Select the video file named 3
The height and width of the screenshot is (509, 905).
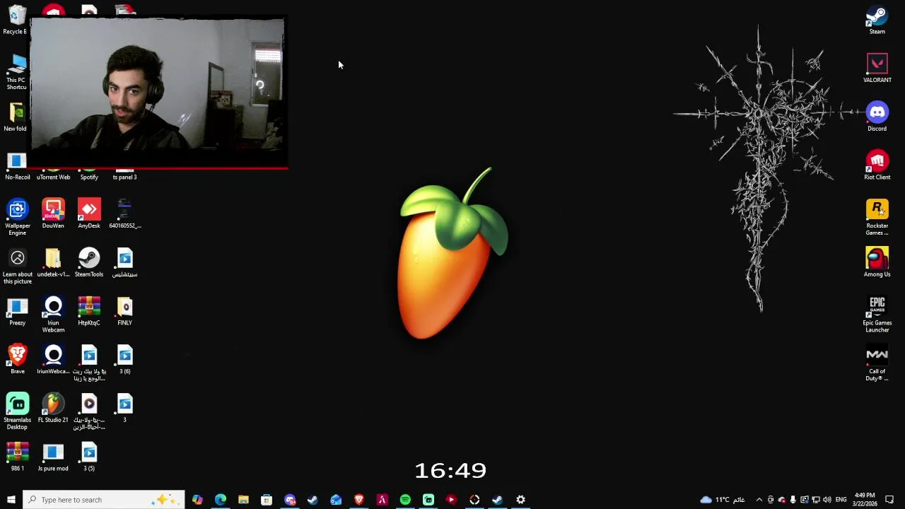[x=124, y=409]
